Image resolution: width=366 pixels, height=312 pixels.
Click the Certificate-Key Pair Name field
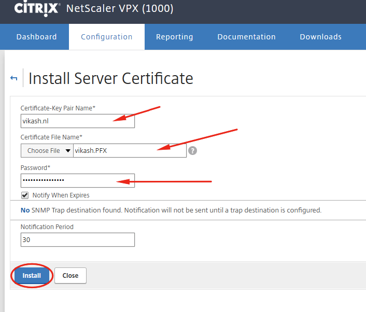point(78,121)
